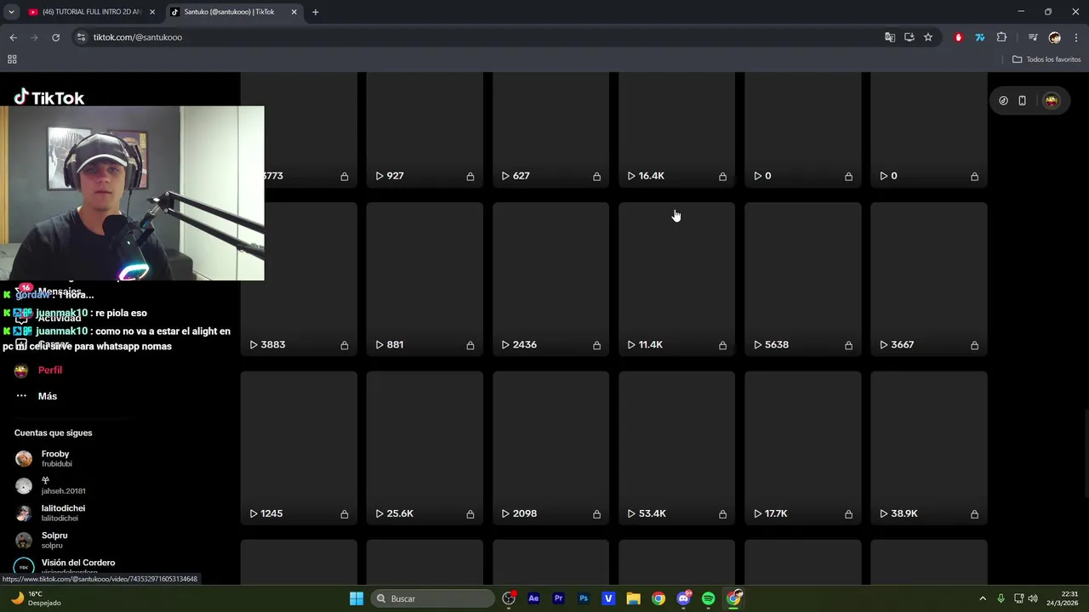Open the video with 11.4K views

pos(676,280)
